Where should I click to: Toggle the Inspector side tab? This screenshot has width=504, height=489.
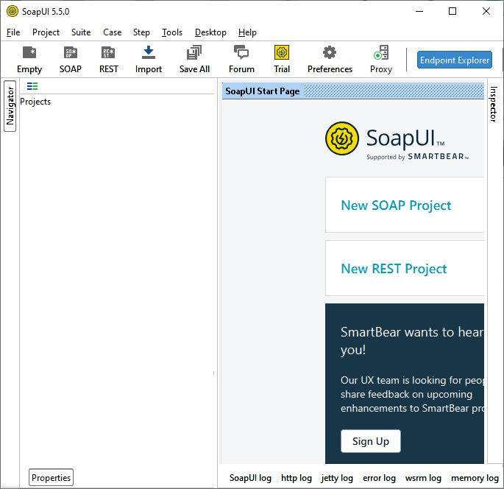[494, 105]
